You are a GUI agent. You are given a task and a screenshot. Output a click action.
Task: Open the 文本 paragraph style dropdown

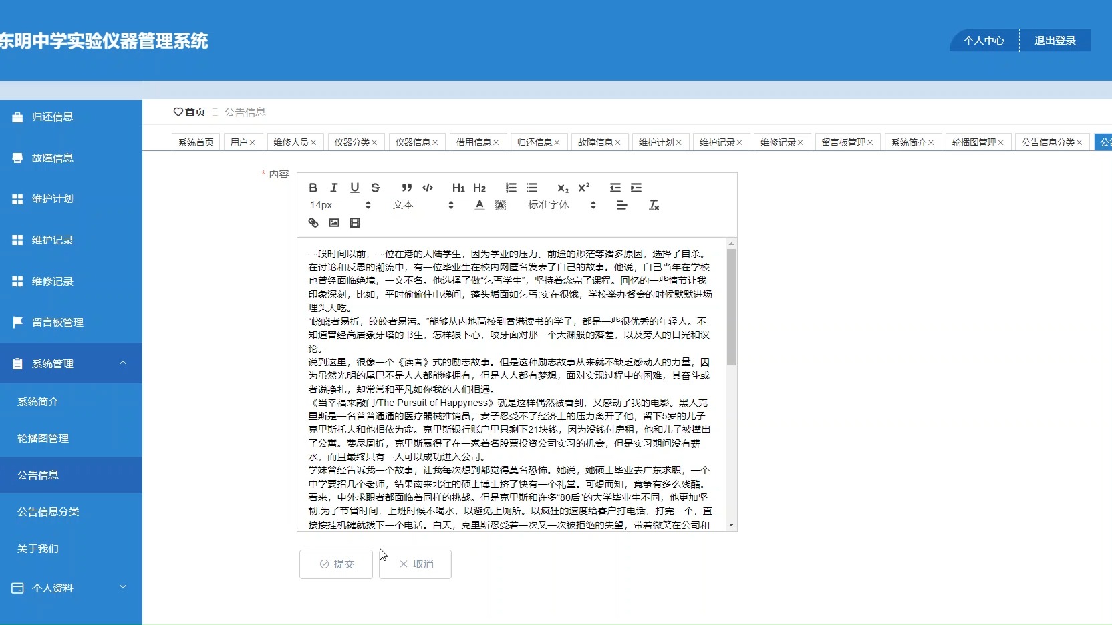tap(423, 205)
